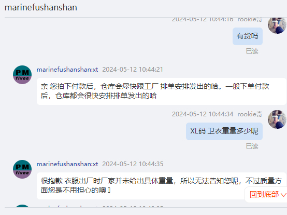Open rookie奇 avatar next to XL码 message
Image resolution: width=287 pixels, height=215 pixels.
[x=277, y=119]
